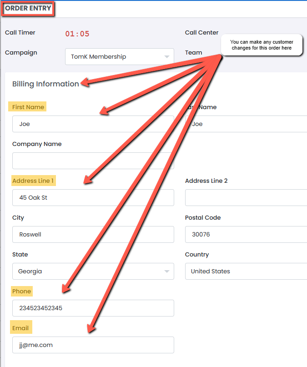Open the Campaign dropdown showing TomK Membership

(x=119, y=57)
